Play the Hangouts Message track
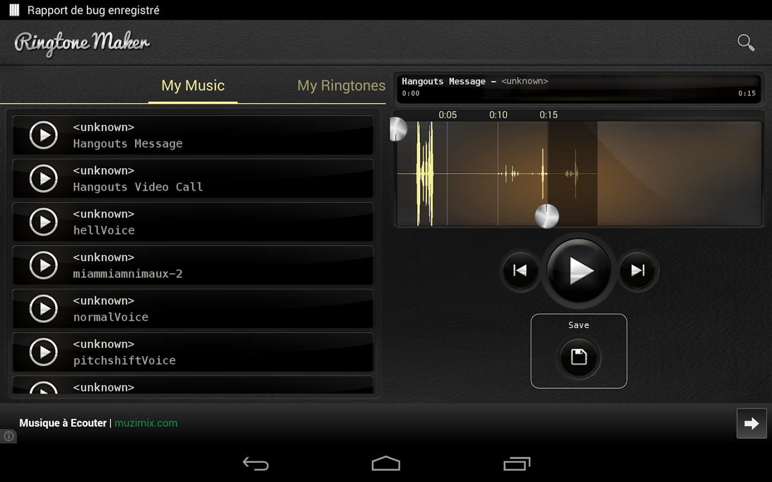The width and height of the screenshot is (772, 482). coord(43,135)
